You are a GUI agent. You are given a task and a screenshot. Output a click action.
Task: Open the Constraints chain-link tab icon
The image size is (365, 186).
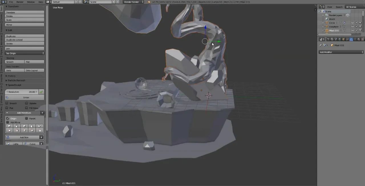pos(347,39)
